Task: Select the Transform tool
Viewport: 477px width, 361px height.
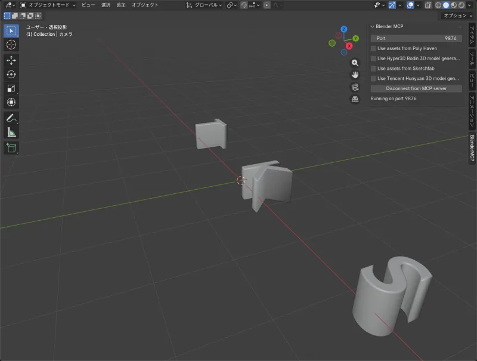Action: (x=11, y=102)
